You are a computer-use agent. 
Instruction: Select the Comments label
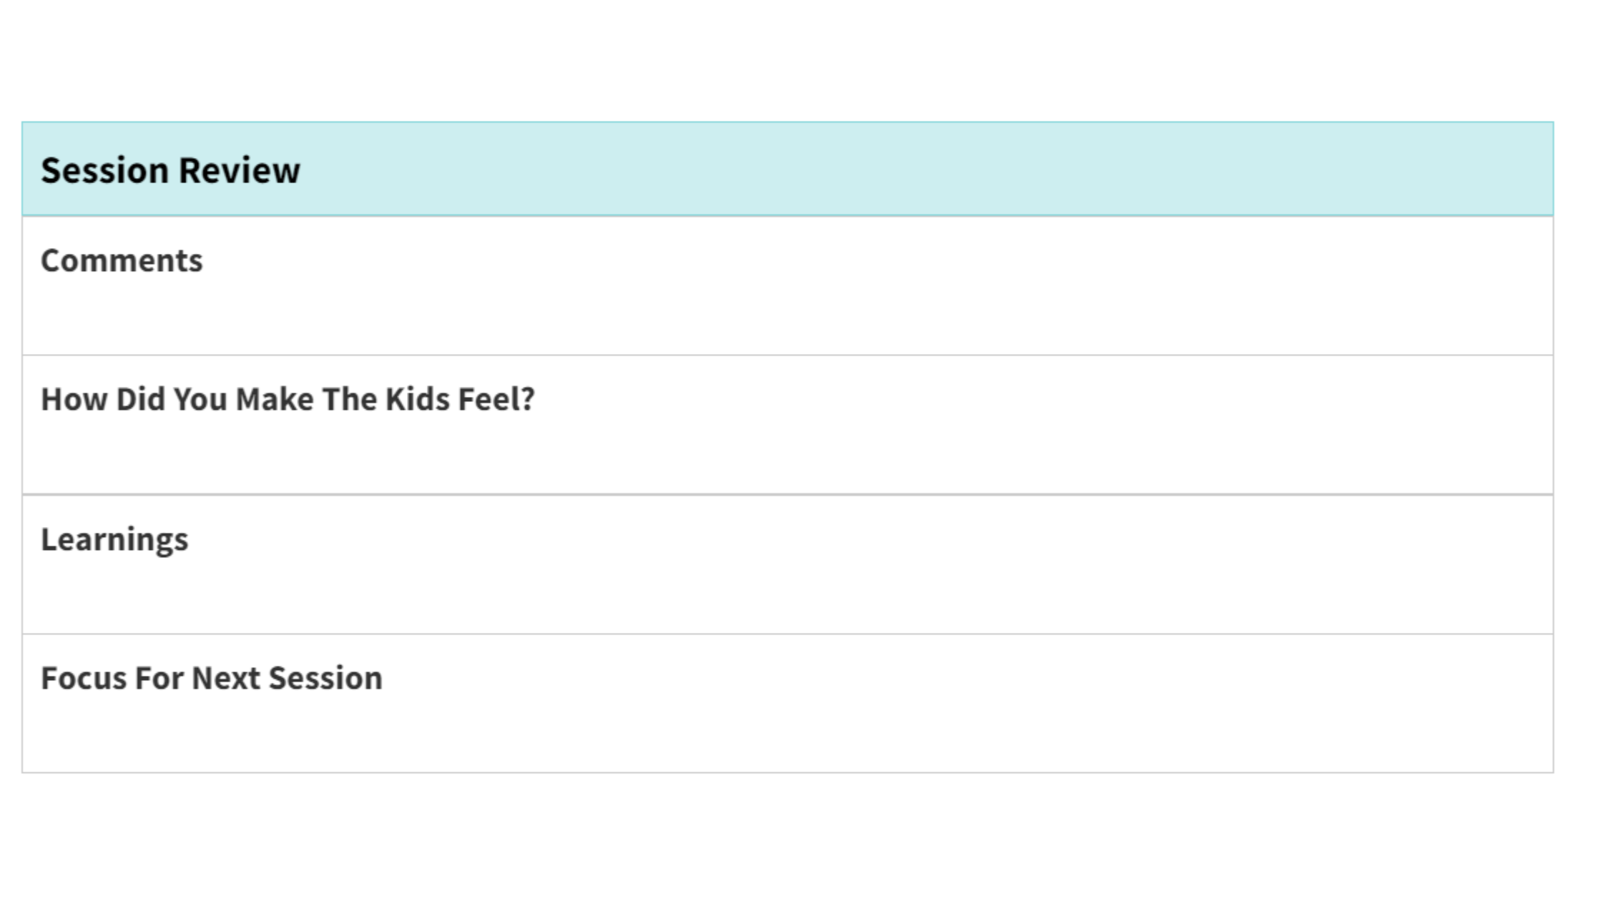coord(122,260)
